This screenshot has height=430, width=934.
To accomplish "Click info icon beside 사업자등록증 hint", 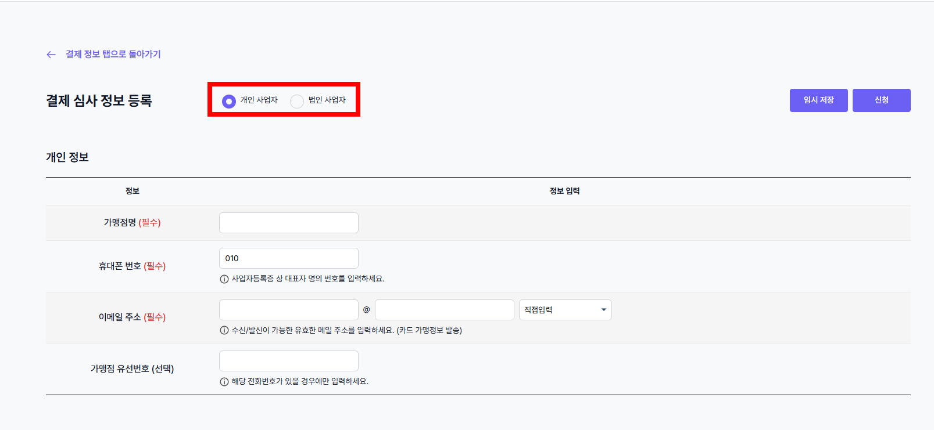I will 224,279.
